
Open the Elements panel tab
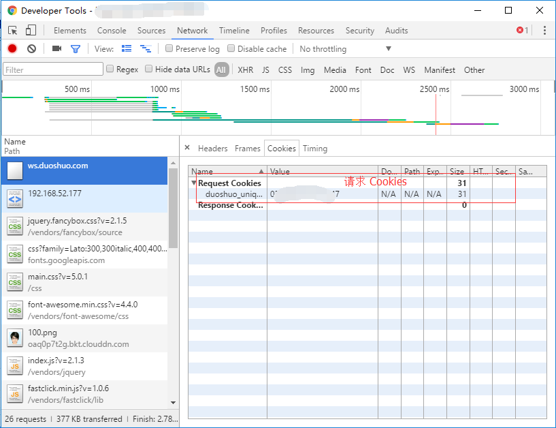pos(70,31)
